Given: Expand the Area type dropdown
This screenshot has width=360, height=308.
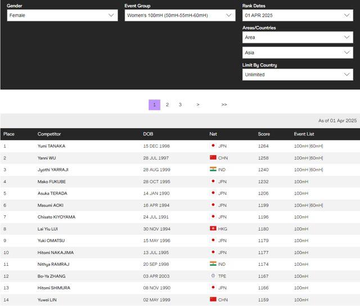Looking at the screenshot, I should point(298,37).
